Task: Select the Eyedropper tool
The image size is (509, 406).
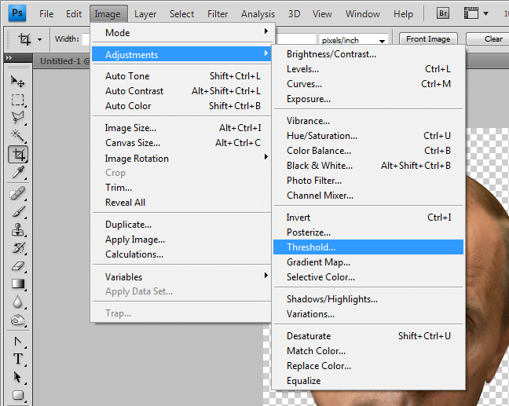Action: tap(18, 172)
